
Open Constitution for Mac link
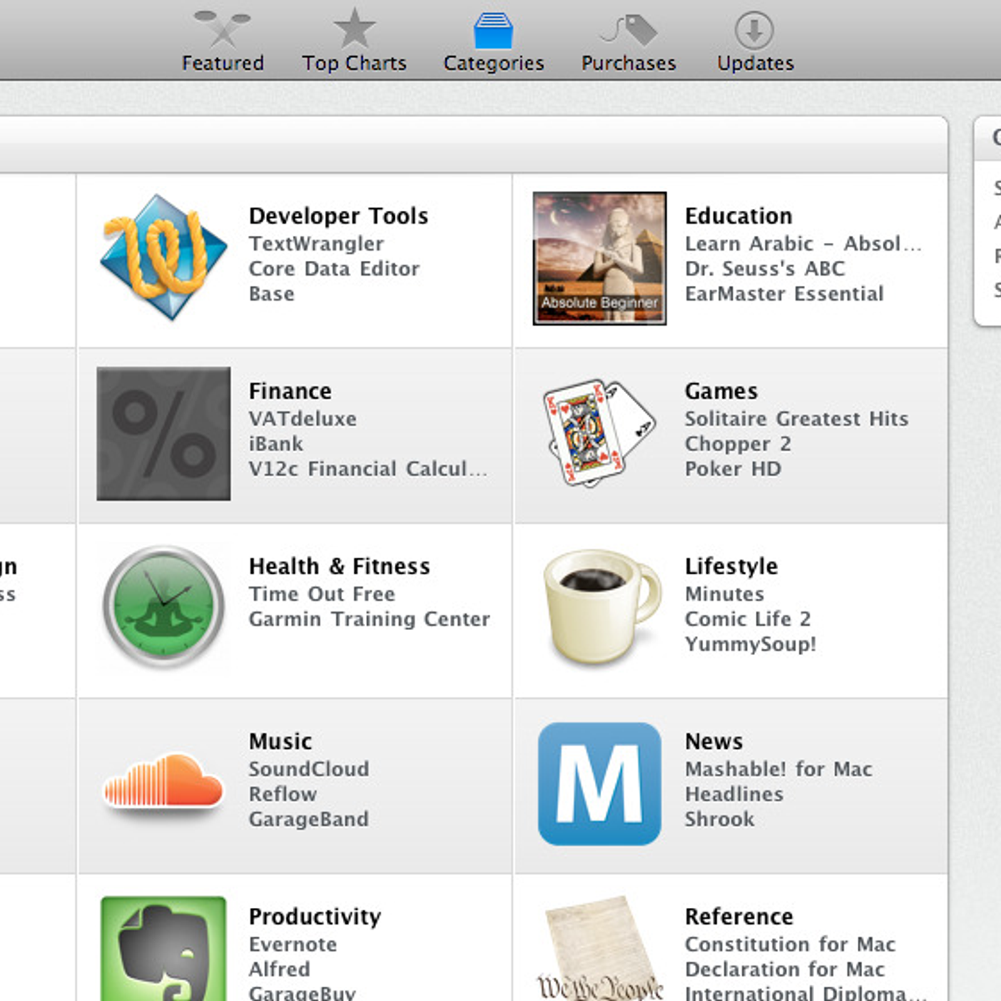click(791, 945)
